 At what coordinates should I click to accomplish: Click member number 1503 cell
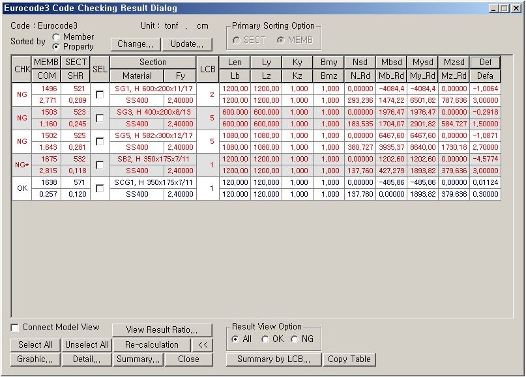point(46,112)
